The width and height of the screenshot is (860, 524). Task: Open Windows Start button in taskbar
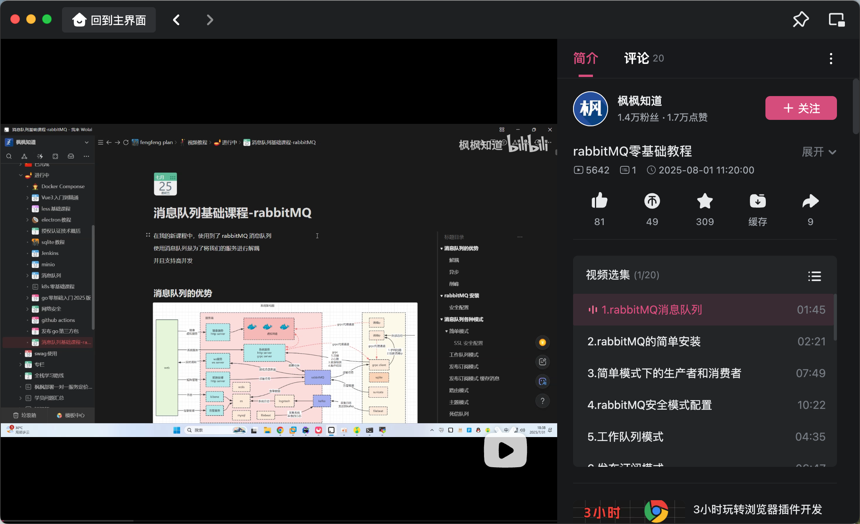[x=177, y=430]
